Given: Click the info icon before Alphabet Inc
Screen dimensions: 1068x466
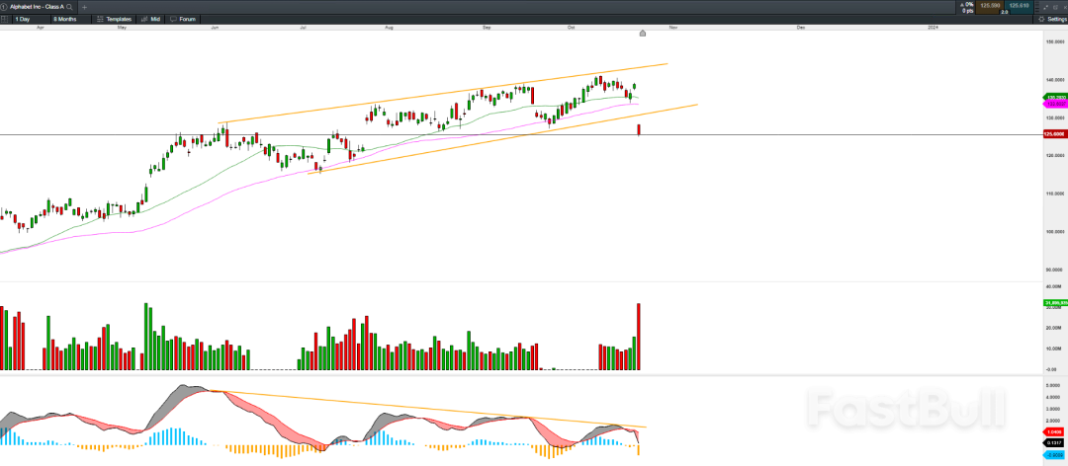Looking at the screenshot, I should [4, 7].
